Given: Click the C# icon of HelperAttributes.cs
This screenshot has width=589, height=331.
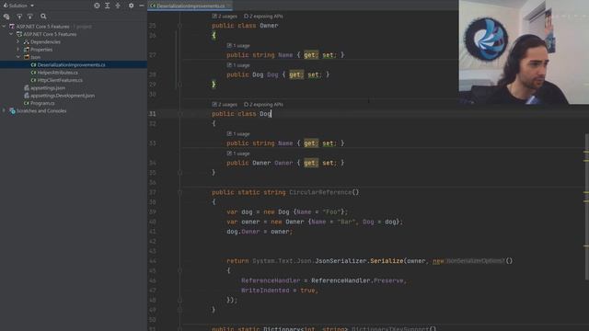Looking at the screenshot, I should [33, 73].
